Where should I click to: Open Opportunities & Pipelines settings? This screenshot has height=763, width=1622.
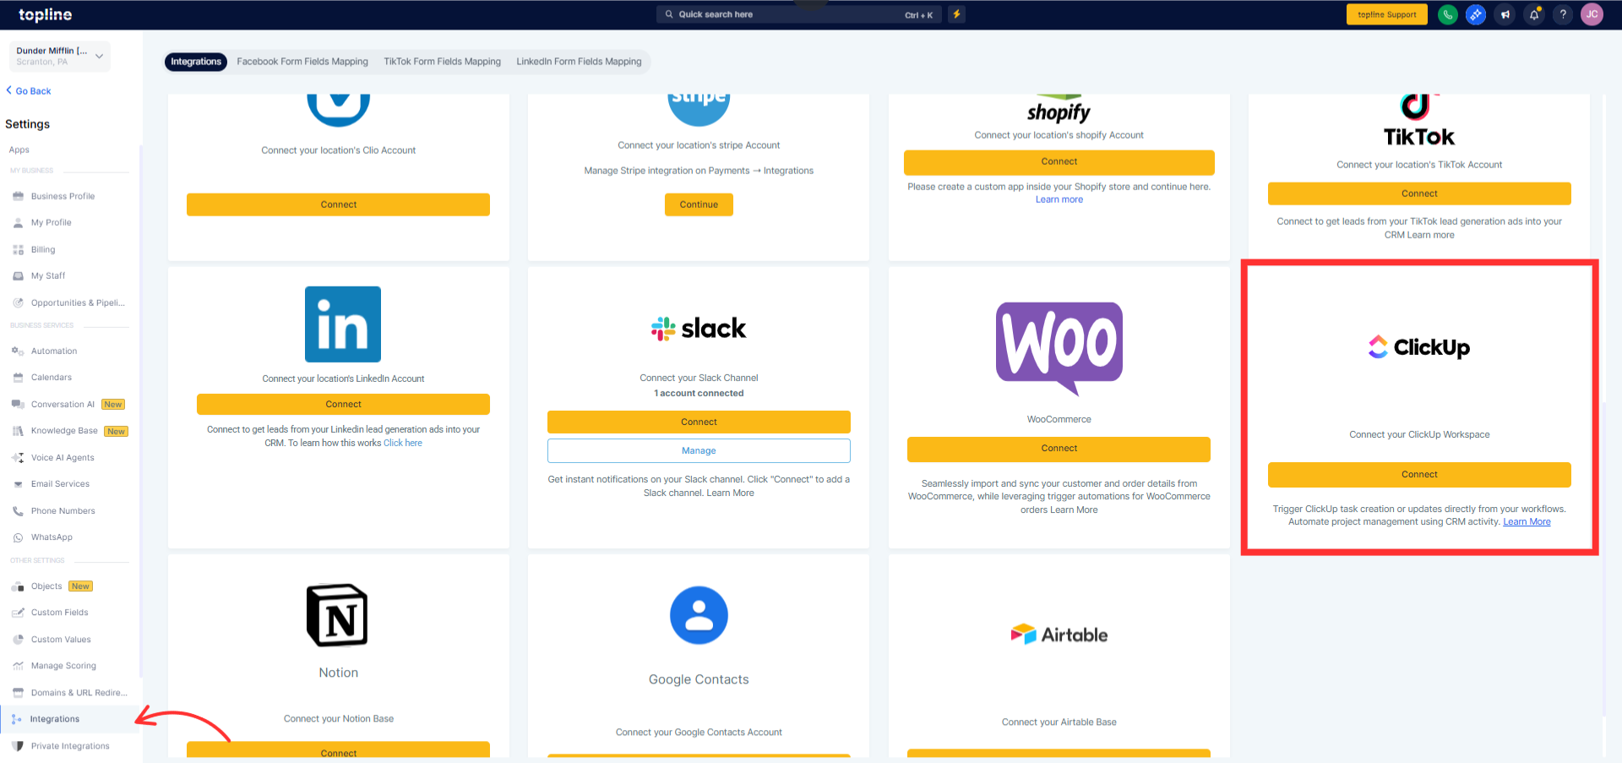tap(78, 303)
